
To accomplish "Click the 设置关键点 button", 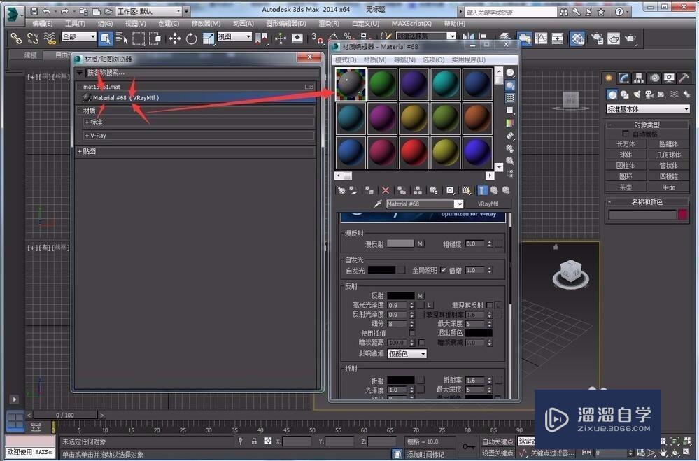I will point(497,453).
